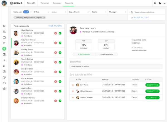Viewport: 167px width, 122px height.
Task: Switch to the Company tab
Action: [57, 3]
